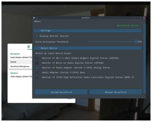
Task: Click the Speakers label in settings dialog
Action: tap(14, 73)
